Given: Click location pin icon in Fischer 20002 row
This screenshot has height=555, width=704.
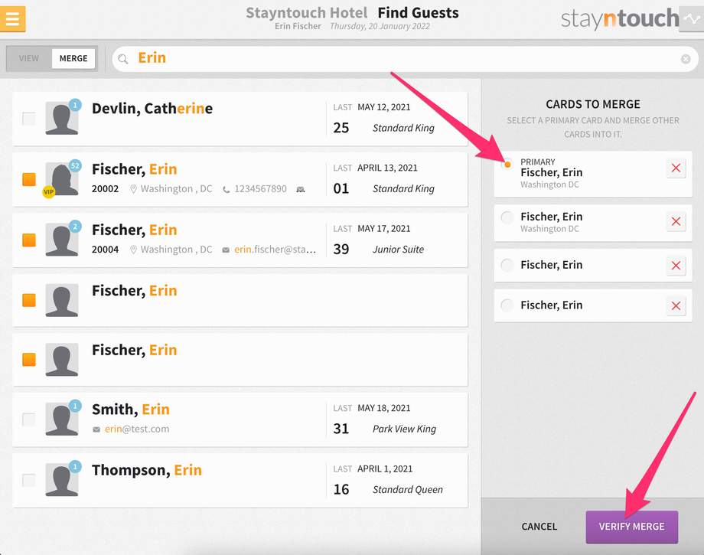Looking at the screenshot, I should pos(133,189).
